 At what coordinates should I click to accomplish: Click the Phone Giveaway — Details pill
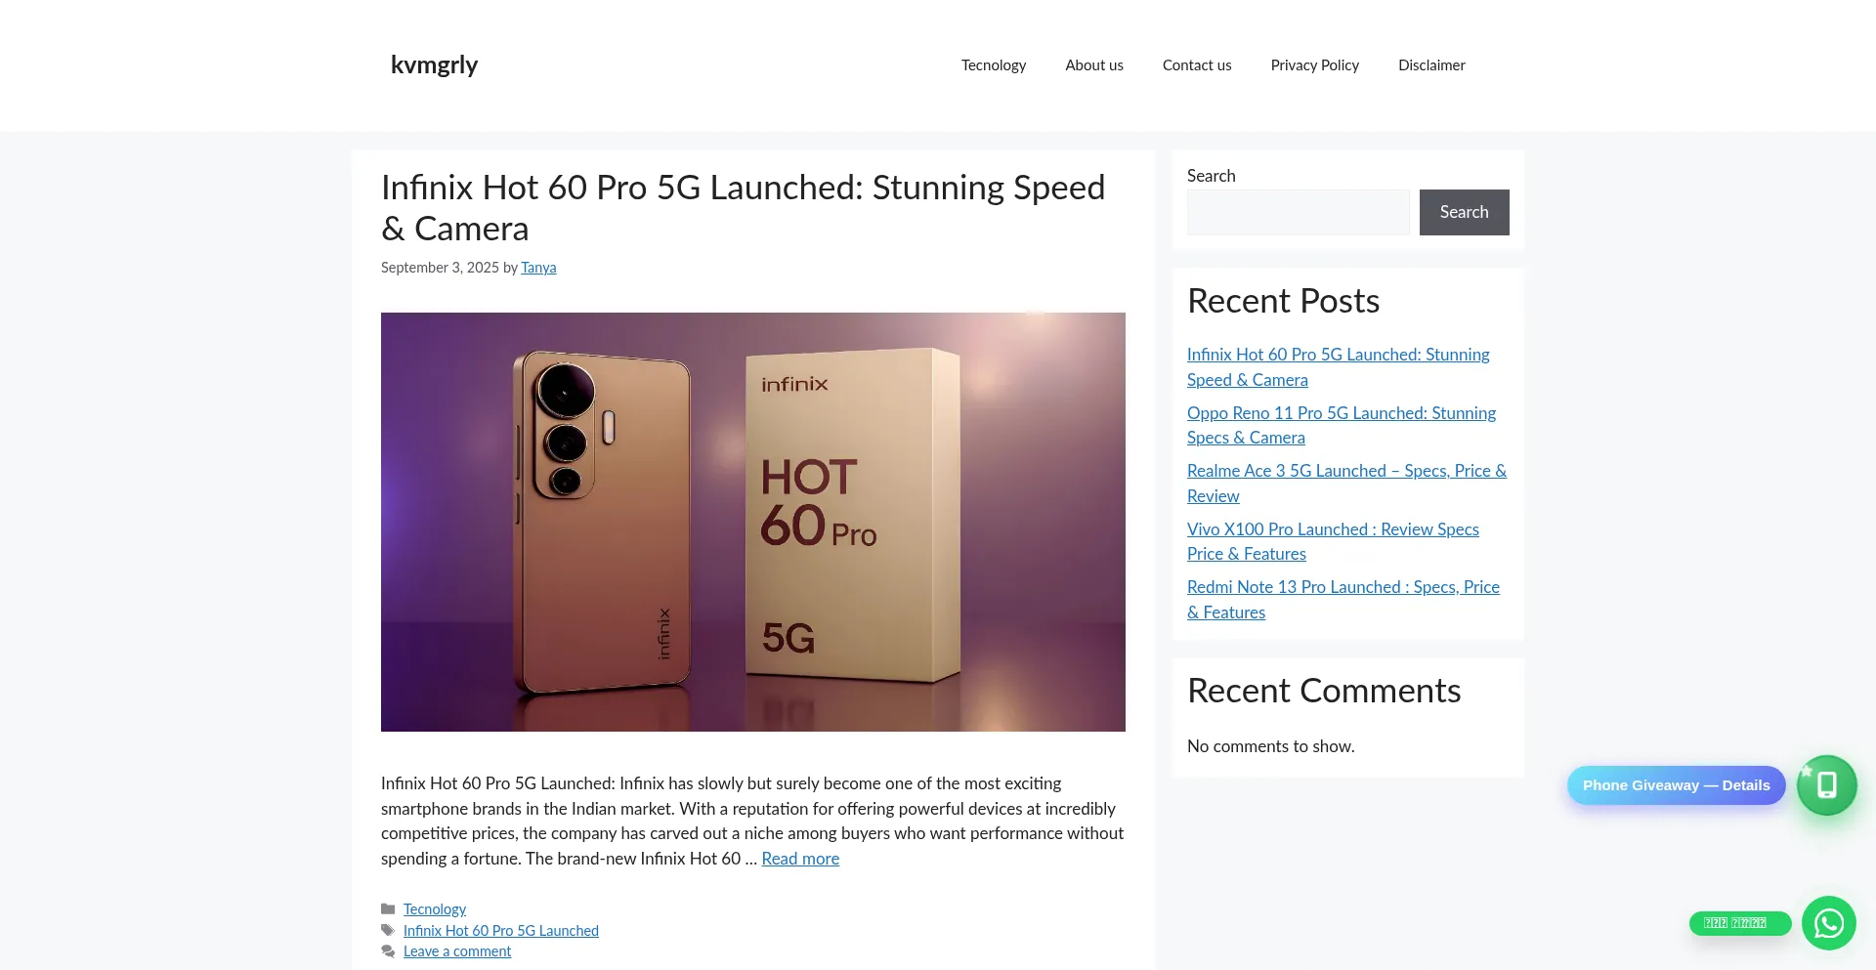pyautogui.click(x=1675, y=785)
